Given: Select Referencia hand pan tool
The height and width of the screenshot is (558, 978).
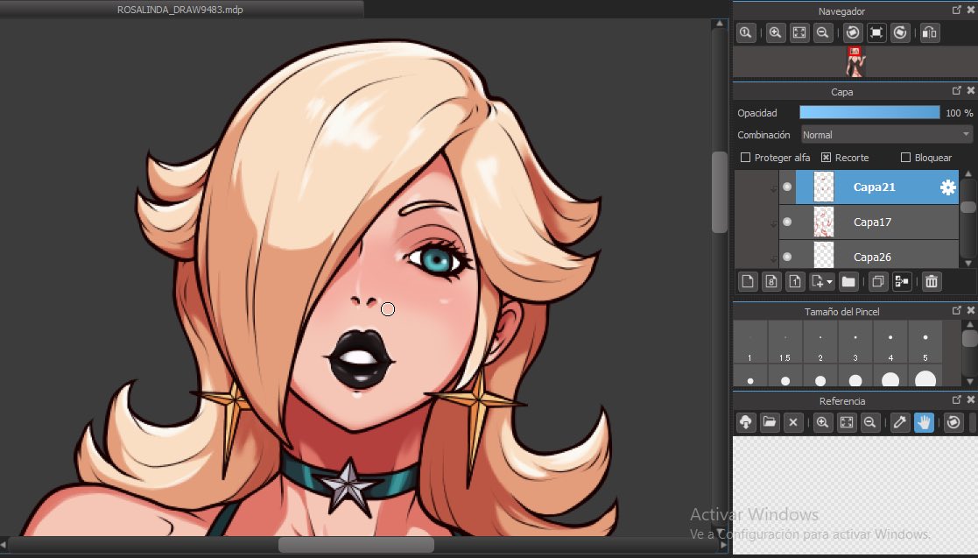Looking at the screenshot, I should 924,422.
